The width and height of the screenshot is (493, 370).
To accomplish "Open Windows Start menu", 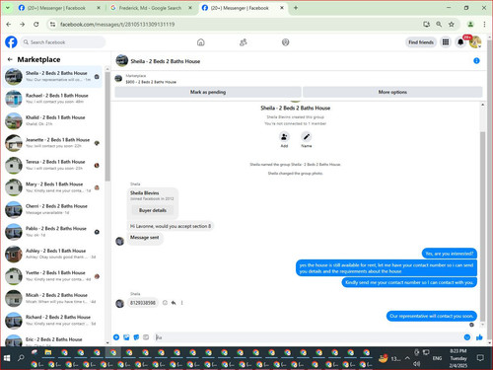I will point(7,358).
